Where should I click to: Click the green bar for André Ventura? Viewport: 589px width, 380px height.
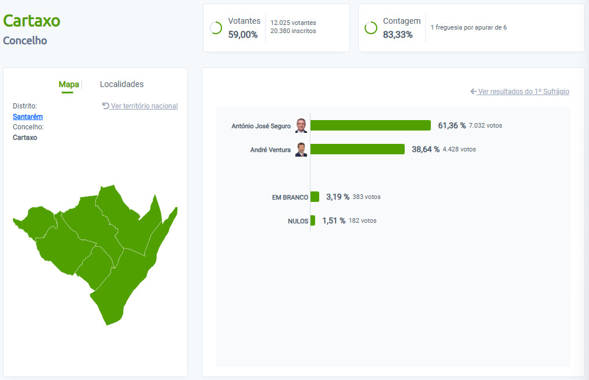pyautogui.click(x=357, y=149)
